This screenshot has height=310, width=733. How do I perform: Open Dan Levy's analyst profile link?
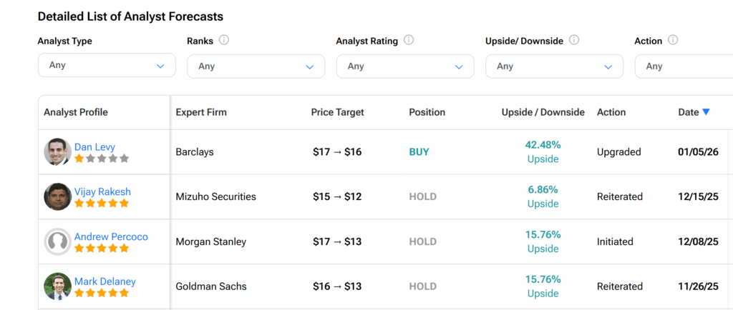(x=94, y=147)
